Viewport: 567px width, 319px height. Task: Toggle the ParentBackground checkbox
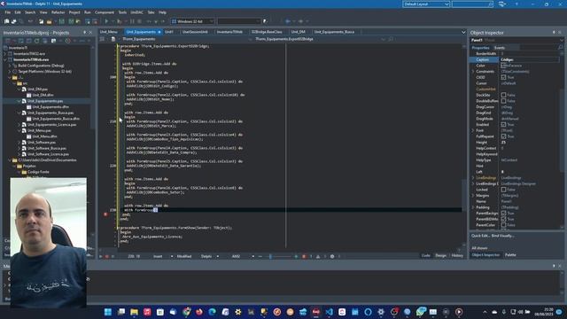pos(503,213)
